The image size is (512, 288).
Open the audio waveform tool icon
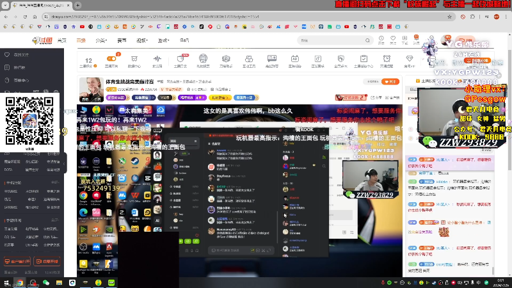(157, 61)
